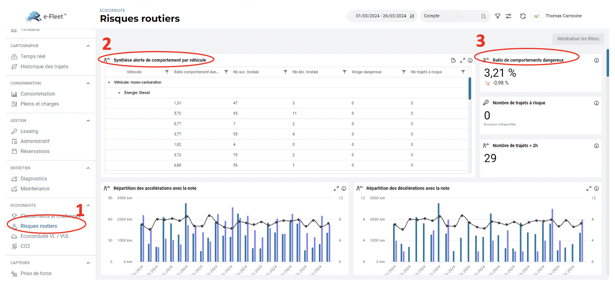This screenshot has width=615, height=288.
Task: Collapse the Capteurs sidebar section
Action: pos(88,263)
